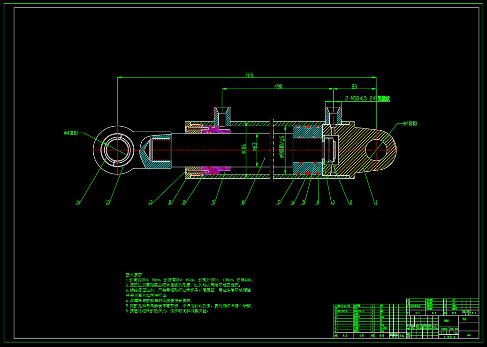
Task: Select the 80 dimension text
Action: pyautogui.click(x=354, y=87)
